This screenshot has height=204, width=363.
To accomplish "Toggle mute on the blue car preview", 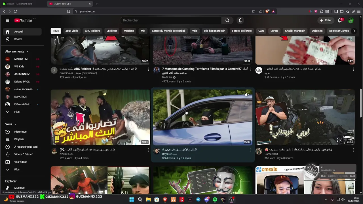I will tap(247, 95).
